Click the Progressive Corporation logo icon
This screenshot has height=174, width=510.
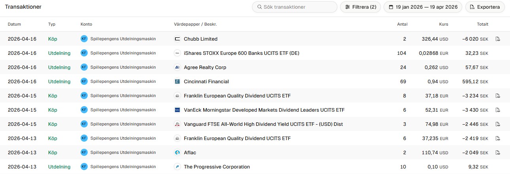click(177, 167)
